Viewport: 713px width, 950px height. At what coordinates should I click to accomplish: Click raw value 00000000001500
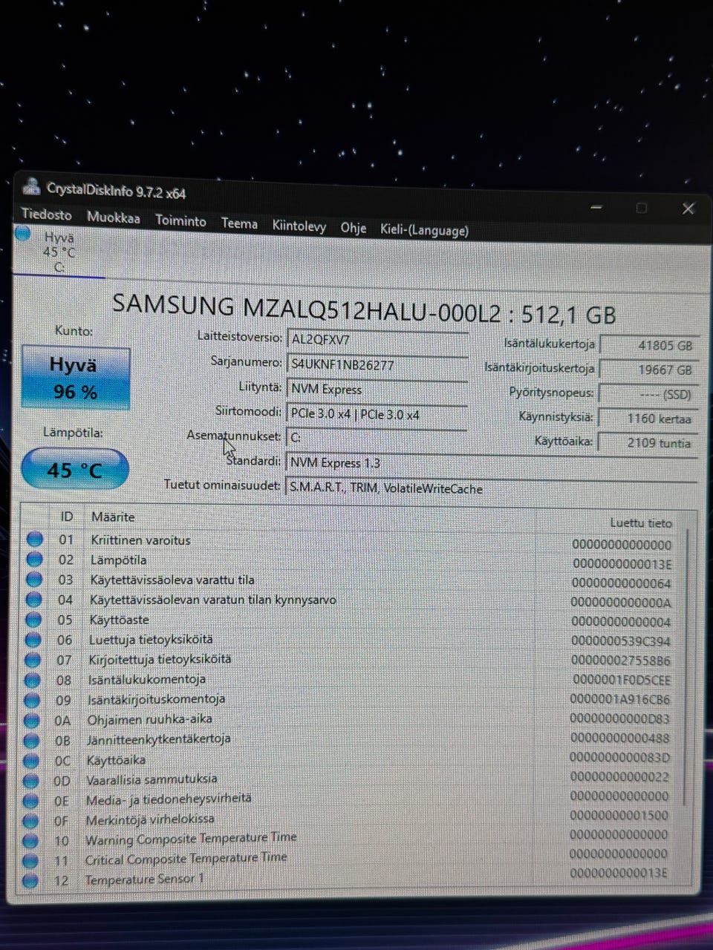pos(619,815)
